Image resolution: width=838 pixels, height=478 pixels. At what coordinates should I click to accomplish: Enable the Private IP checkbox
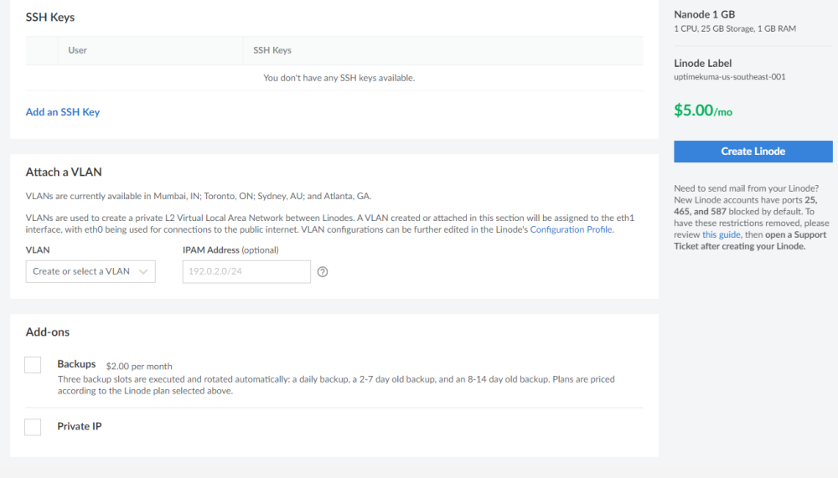tap(33, 427)
